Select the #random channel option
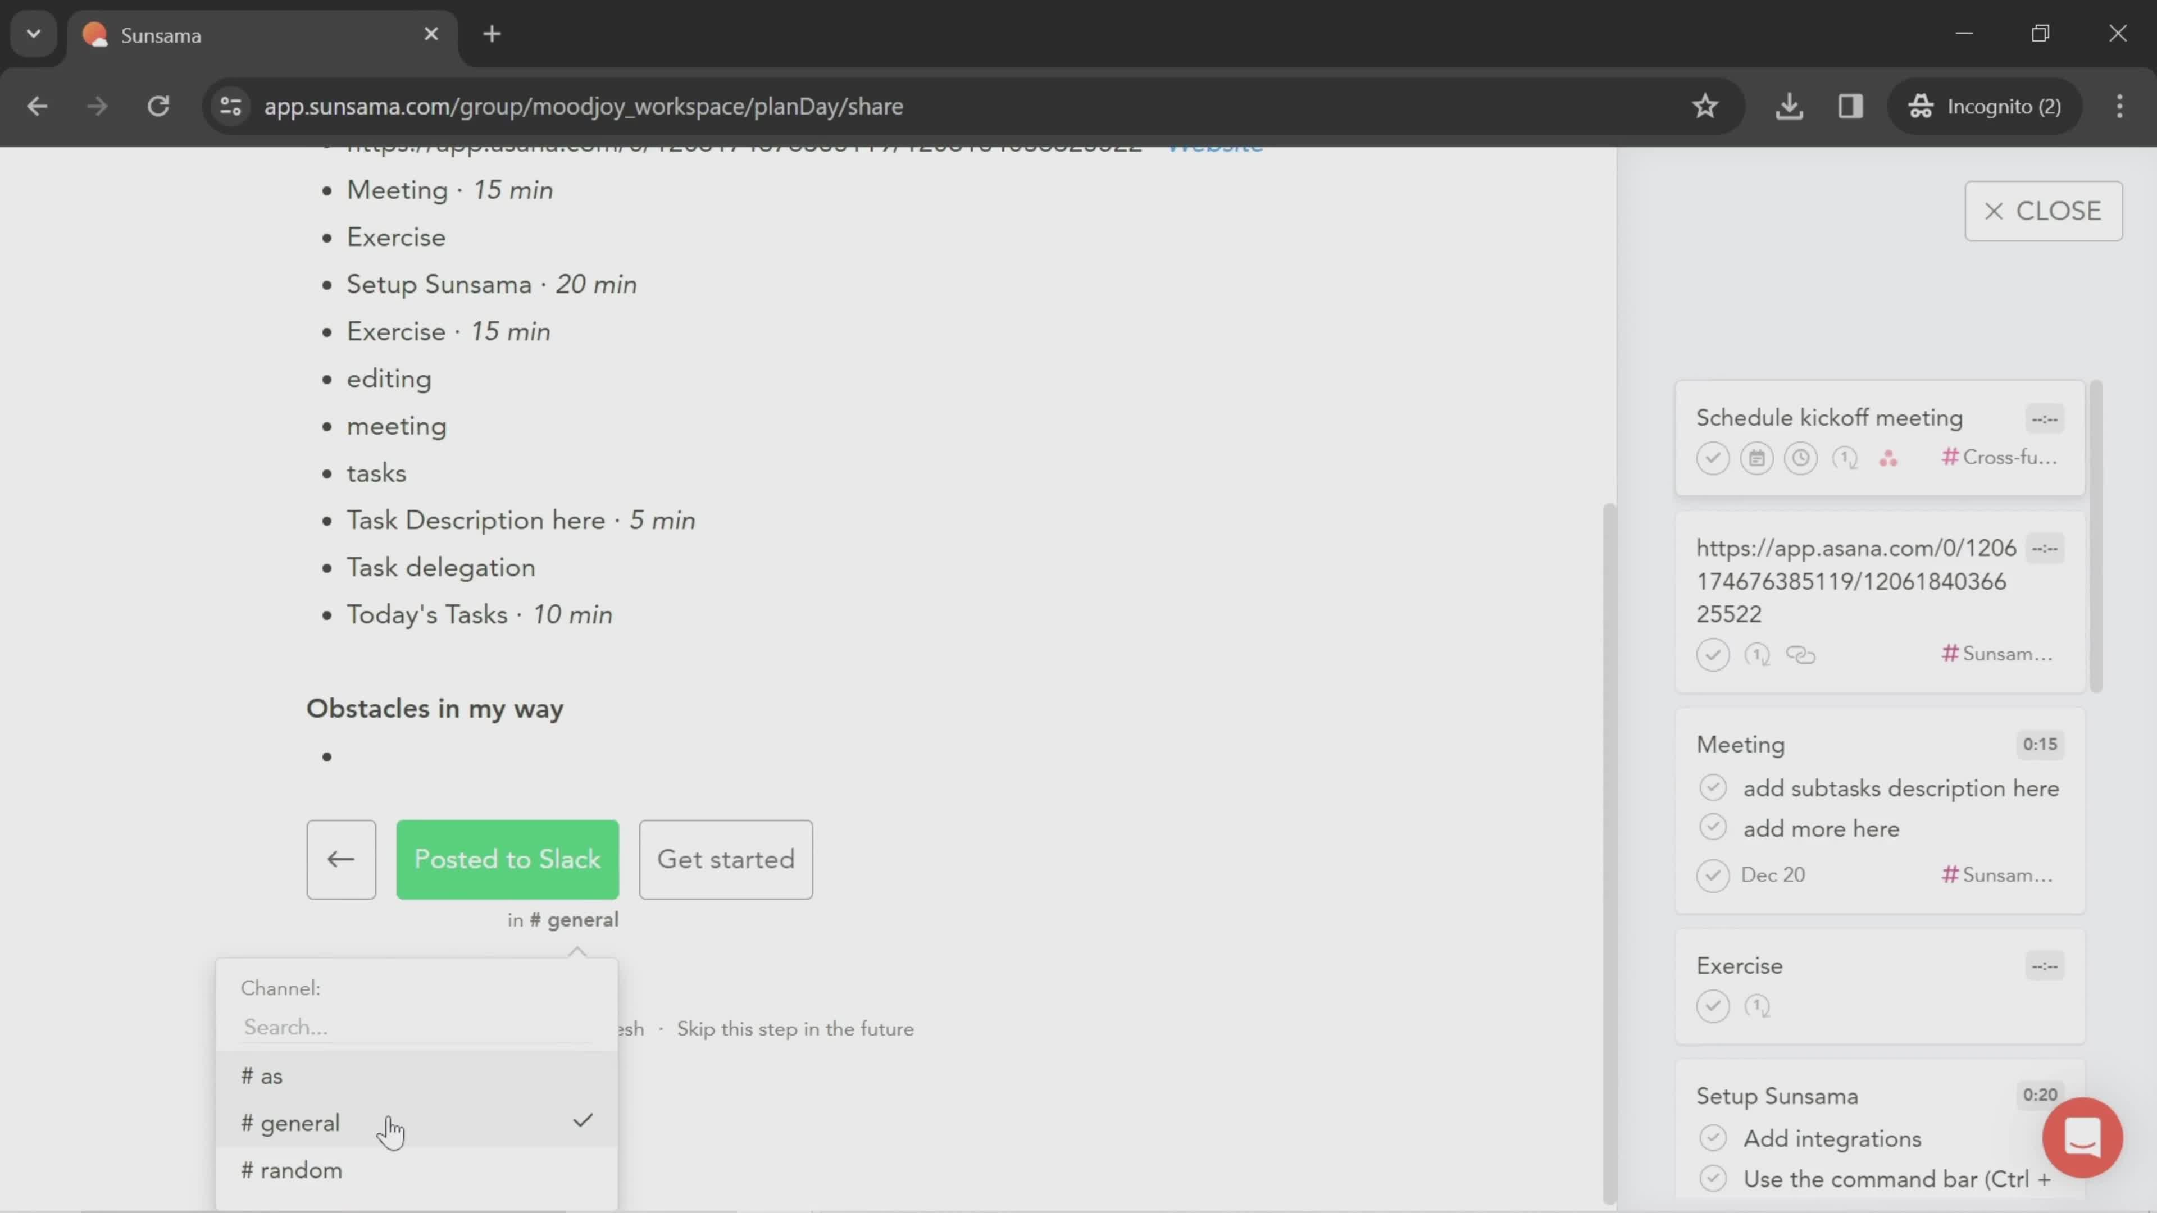Image resolution: width=2157 pixels, height=1213 pixels. click(x=292, y=1170)
